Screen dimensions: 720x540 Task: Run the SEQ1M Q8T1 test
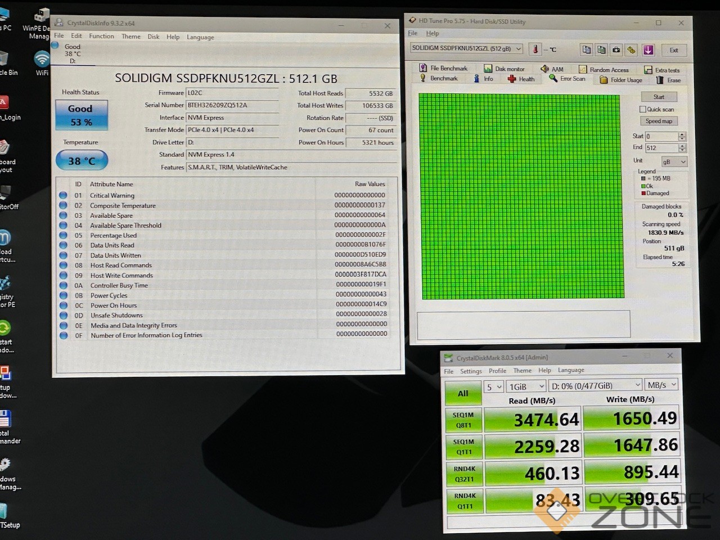pyautogui.click(x=463, y=420)
